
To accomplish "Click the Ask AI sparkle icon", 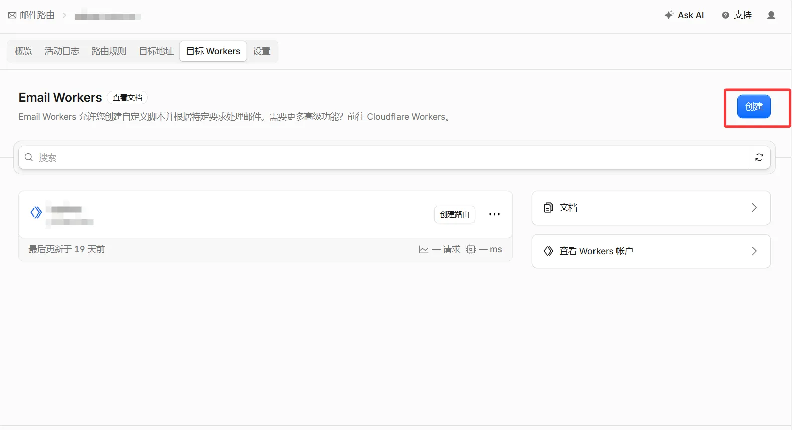I will coord(669,15).
